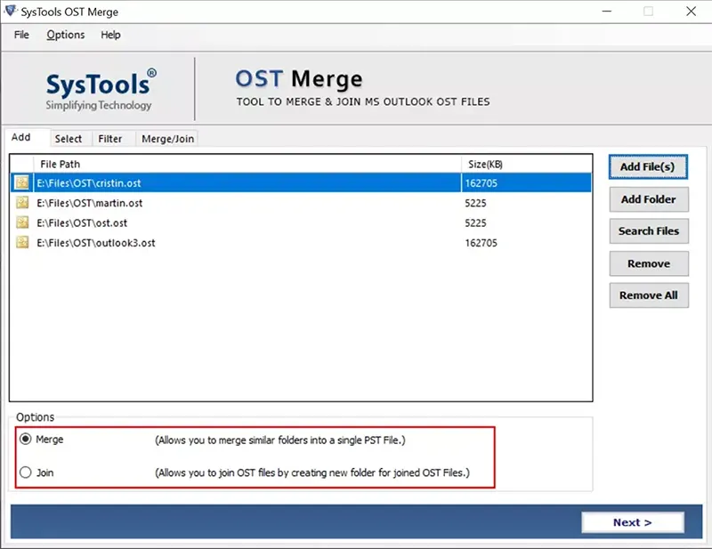Image resolution: width=712 pixels, height=549 pixels.
Task: Click the Add Folder button
Action: pyautogui.click(x=649, y=199)
